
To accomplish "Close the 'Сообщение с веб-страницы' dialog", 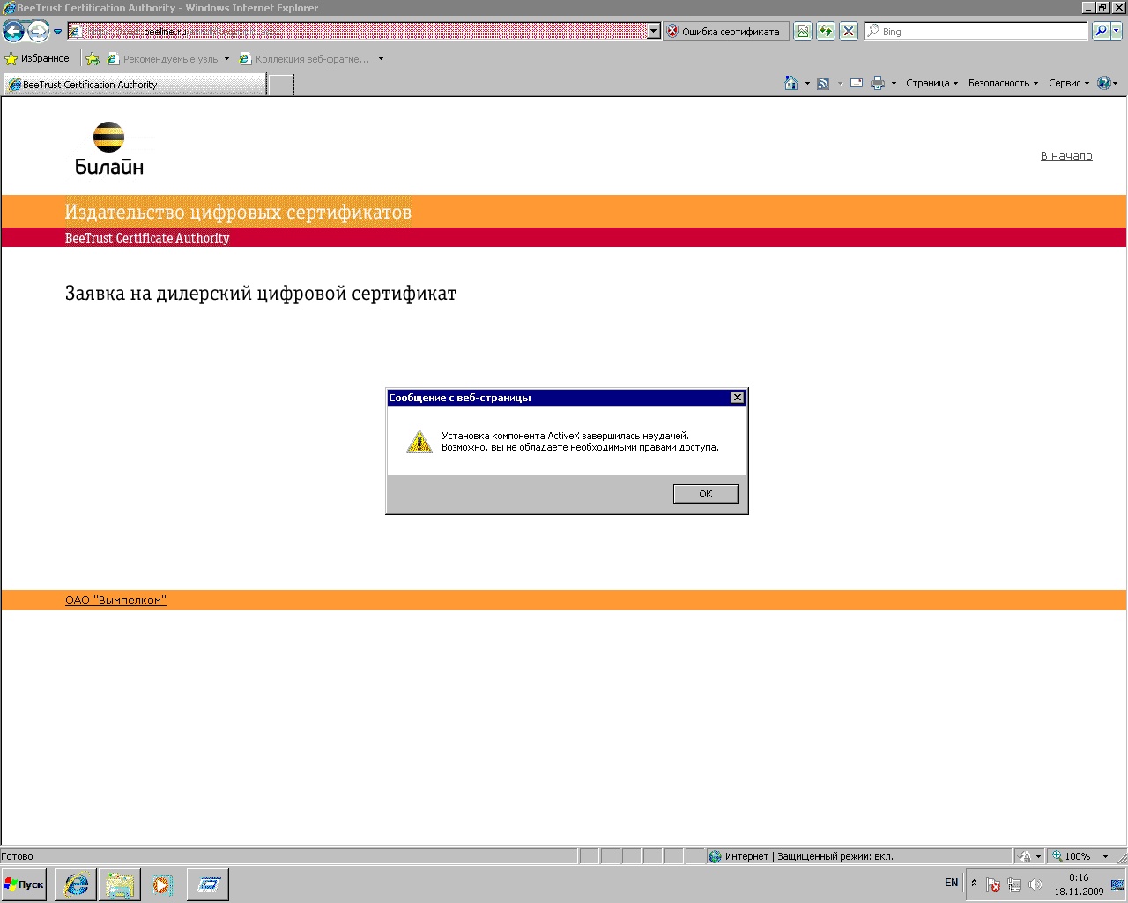I will [738, 398].
